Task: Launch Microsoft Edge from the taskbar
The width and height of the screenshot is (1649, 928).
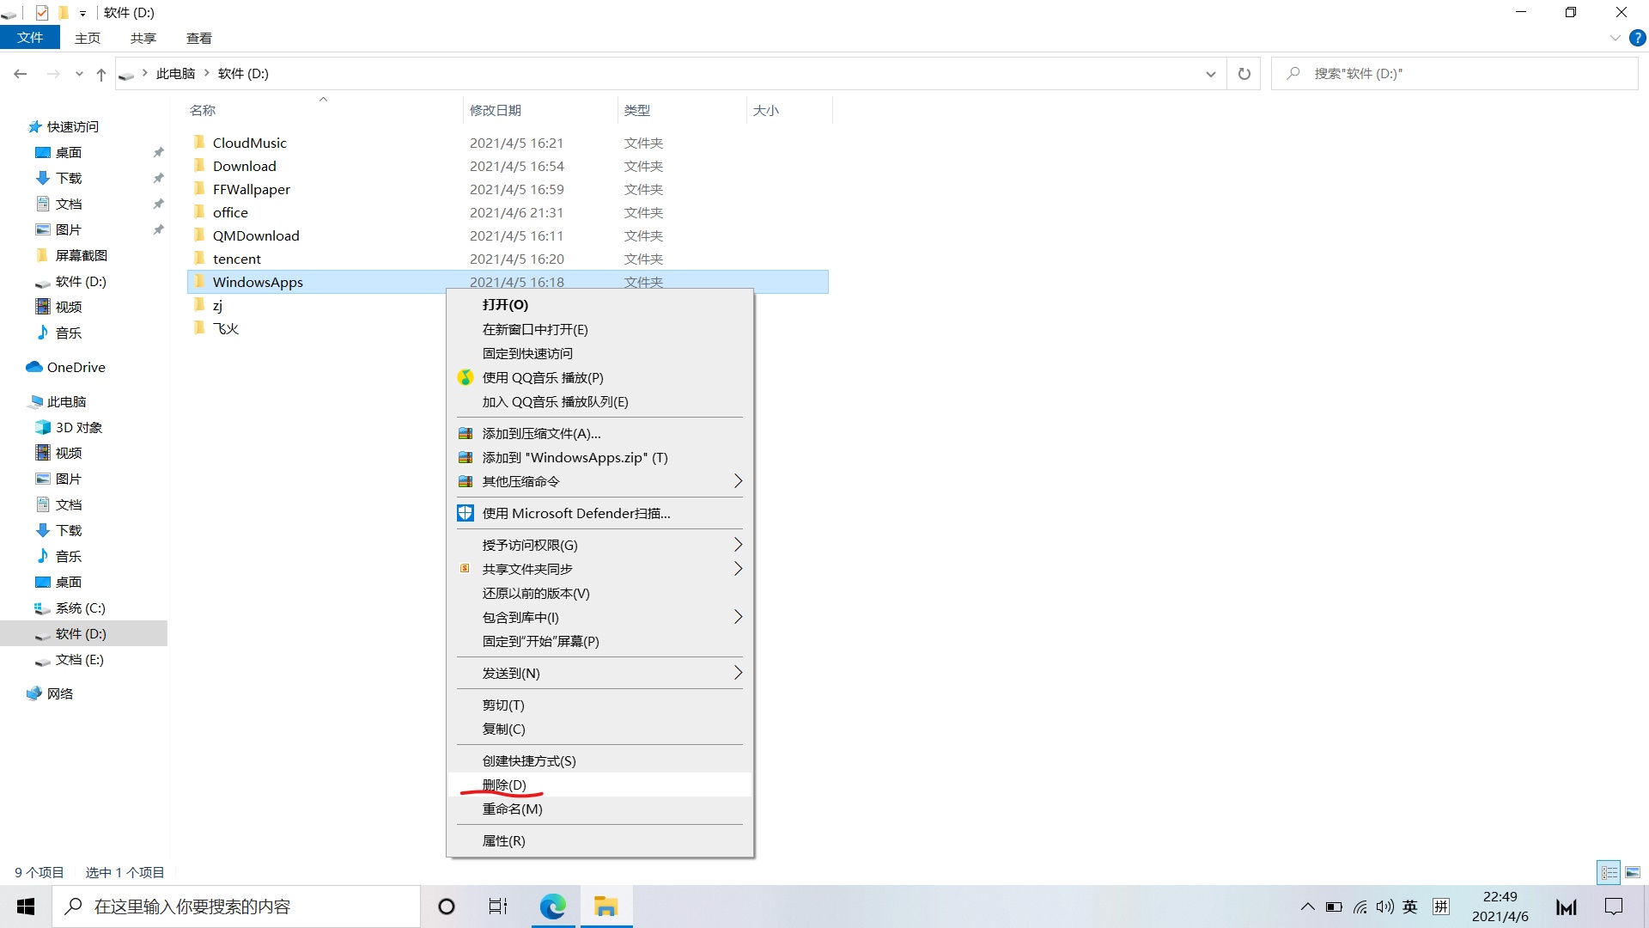Action: click(x=552, y=907)
